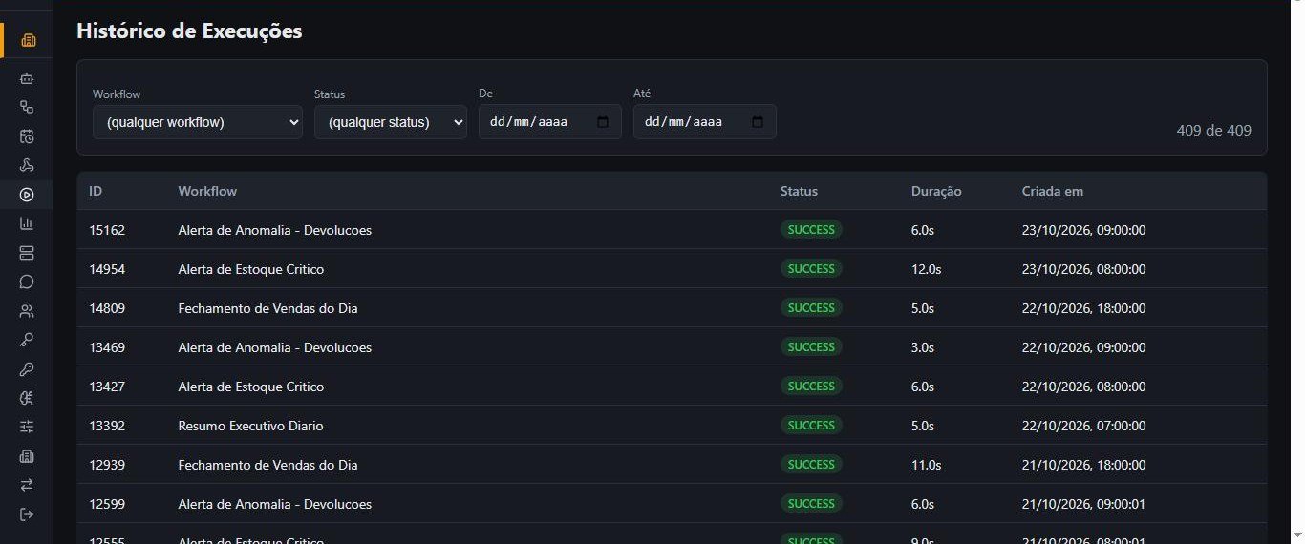1305x544 pixels.
Task: Click the Histórico de Execuções heading
Action: pos(189,31)
